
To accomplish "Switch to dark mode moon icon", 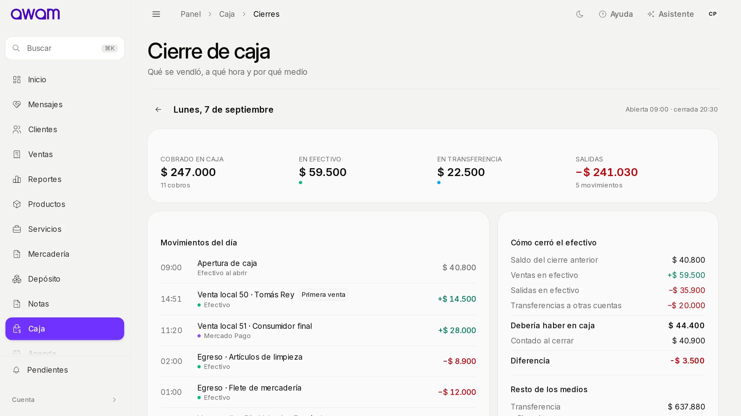I will coord(580,14).
